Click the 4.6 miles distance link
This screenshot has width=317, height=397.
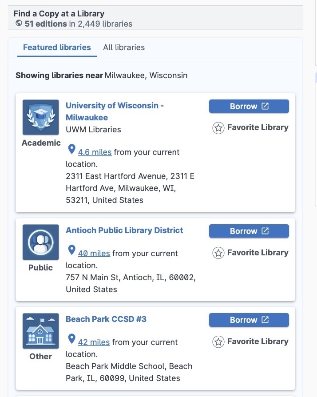95,152
